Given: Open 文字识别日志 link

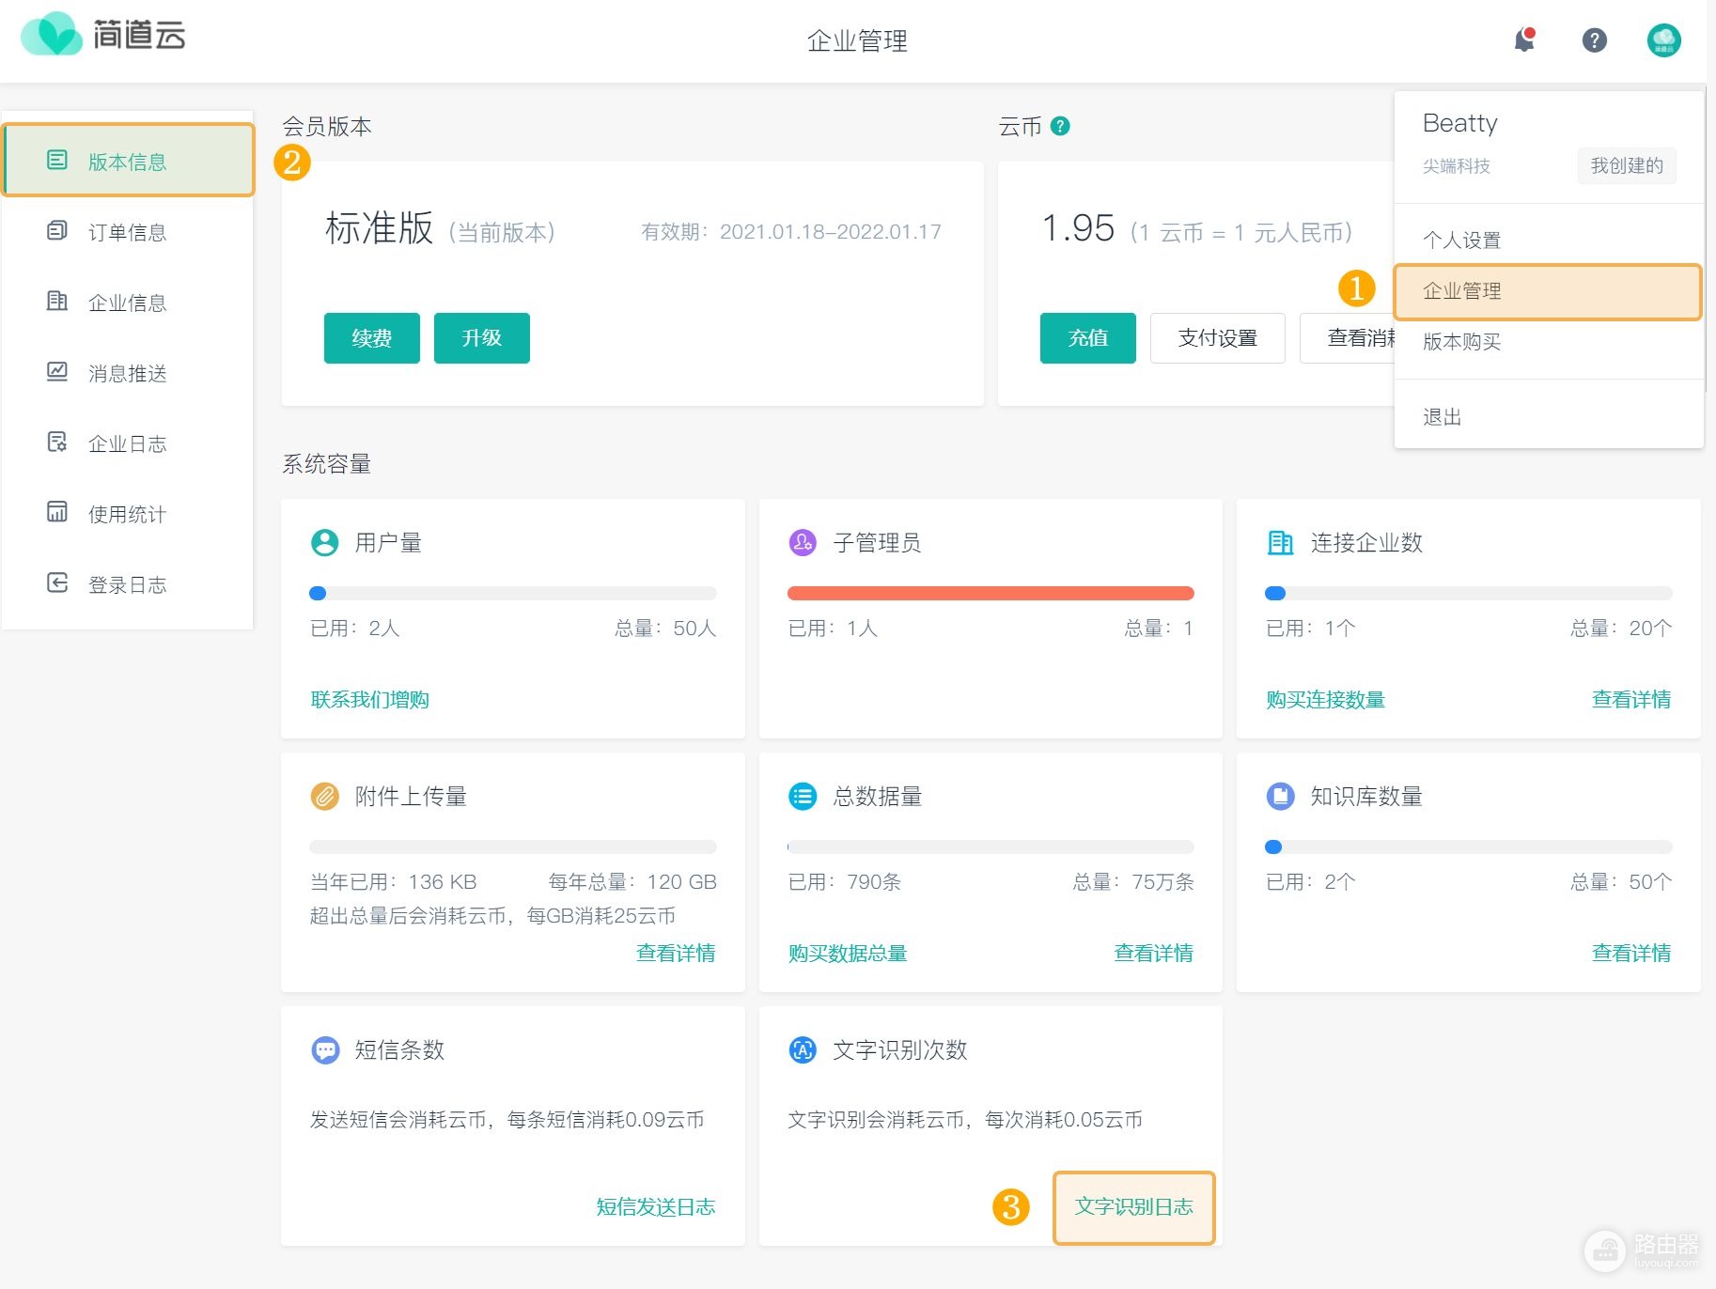Looking at the screenshot, I should [1134, 1207].
